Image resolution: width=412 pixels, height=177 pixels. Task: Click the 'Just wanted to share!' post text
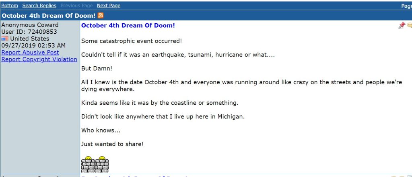(113, 144)
